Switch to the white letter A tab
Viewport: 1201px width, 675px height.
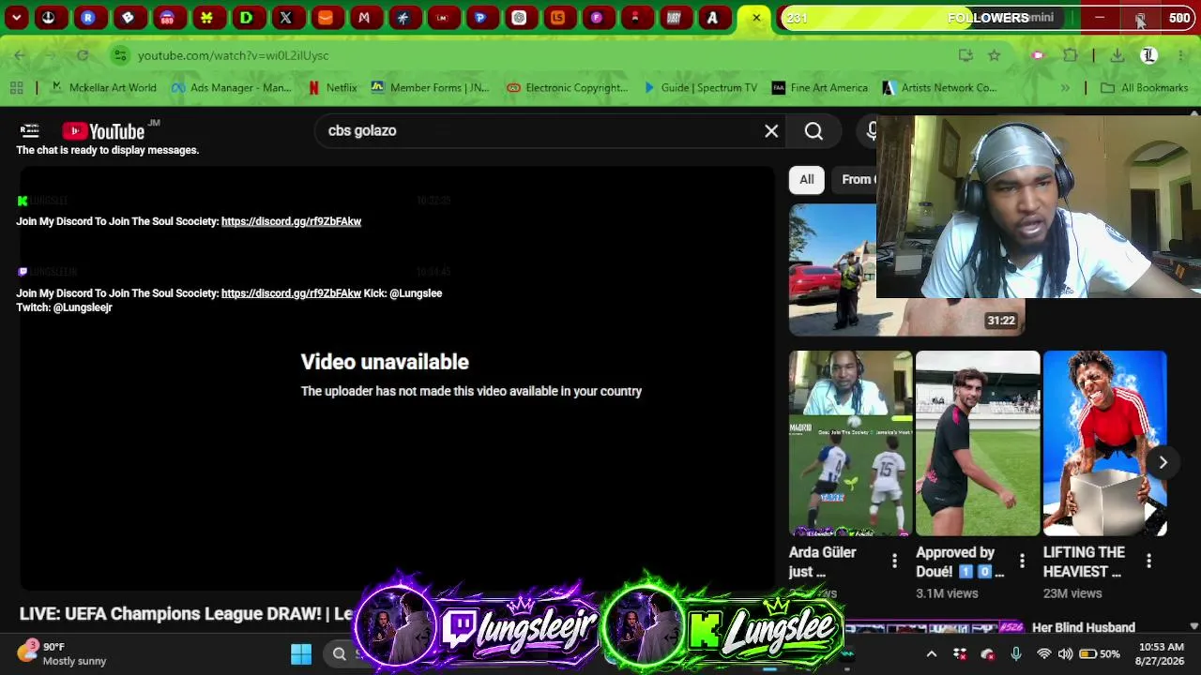(x=713, y=18)
